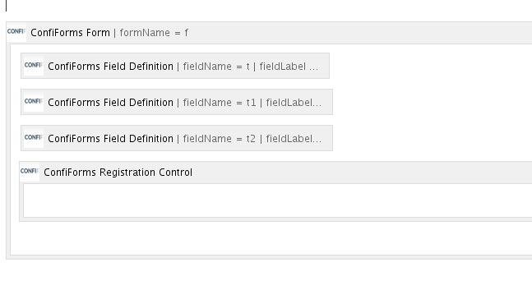Click blank page area beneath the form macro
The width and height of the screenshot is (532, 304).
[x=266, y=282]
